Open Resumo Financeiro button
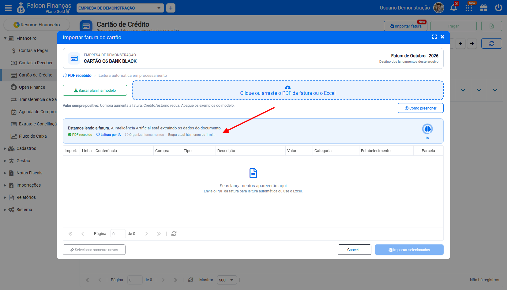 coord(37,25)
